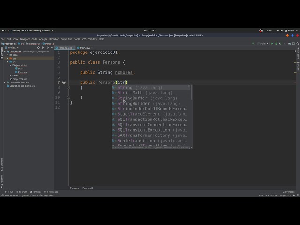Switch to the Main.java tab
The image size is (300, 225).
[85, 48]
